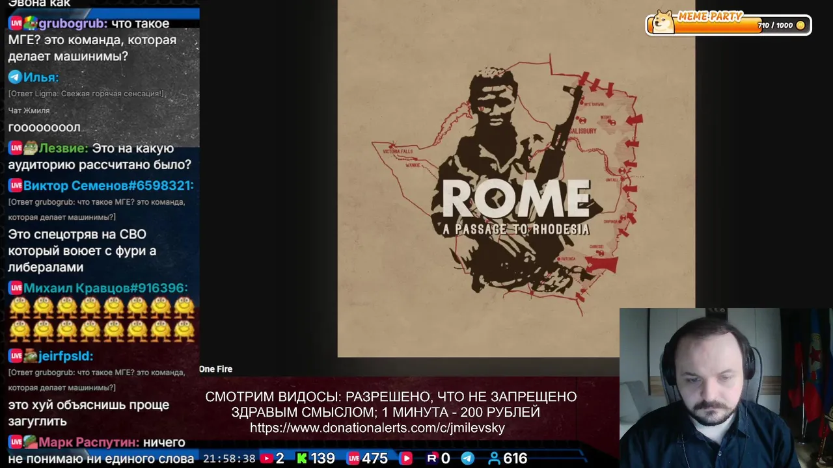This screenshot has width=833, height=468.
Task: Click the Rutube R icon in status bar
Action: (431, 458)
